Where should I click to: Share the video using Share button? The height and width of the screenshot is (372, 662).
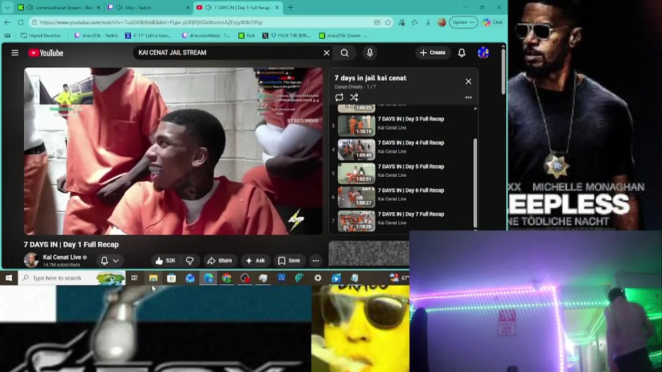pos(219,260)
